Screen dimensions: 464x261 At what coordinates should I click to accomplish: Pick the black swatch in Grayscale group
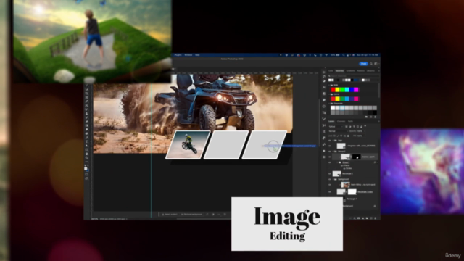pyautogui.click(x=375, y=112)
